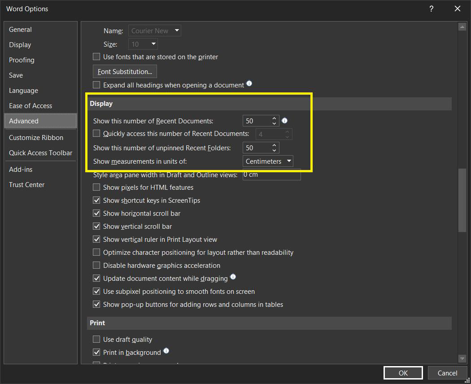Check Disable hardware graphics acceleration
Screen dimensions: 471x384
(x=96, y=266)
